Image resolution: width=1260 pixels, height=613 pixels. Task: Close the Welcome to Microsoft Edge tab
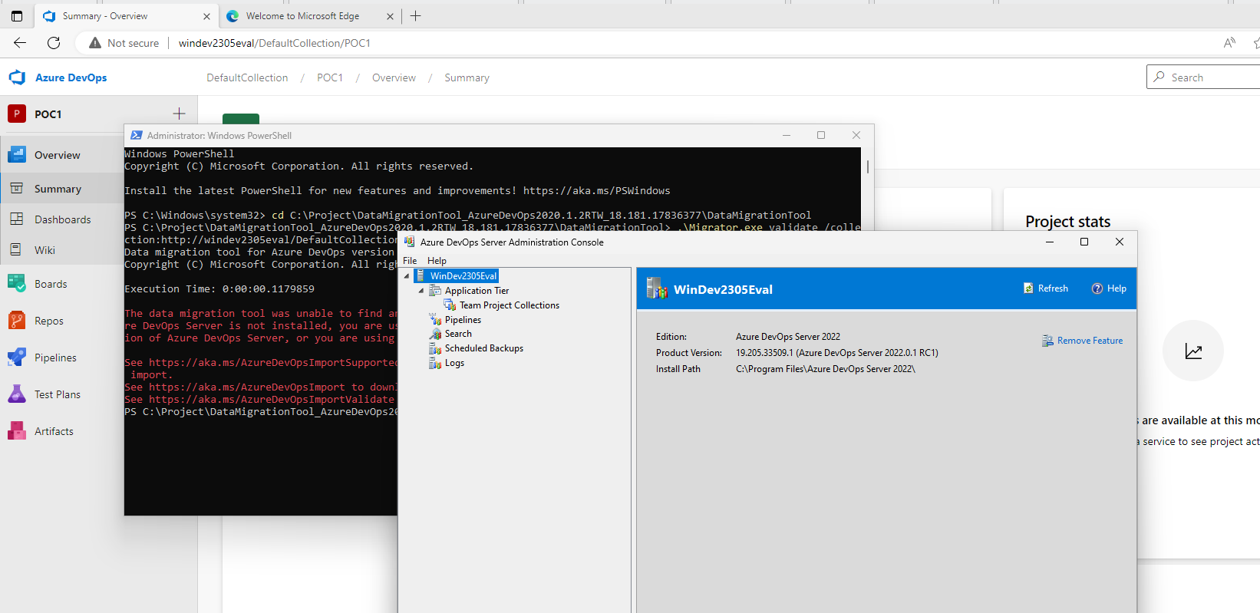pyautogui.click(x=390, y=16)
